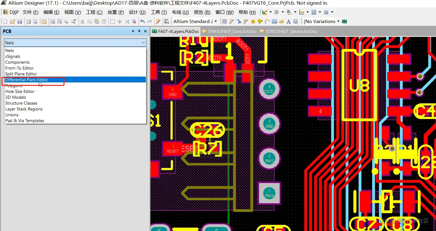Click the Place Polygon Pour icon
The width and height of the screenshot is (436, 231).
282,22
